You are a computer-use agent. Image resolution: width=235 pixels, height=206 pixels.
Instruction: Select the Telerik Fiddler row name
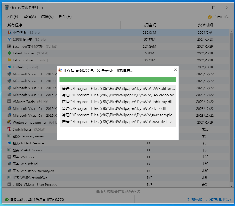click(23, 53)
